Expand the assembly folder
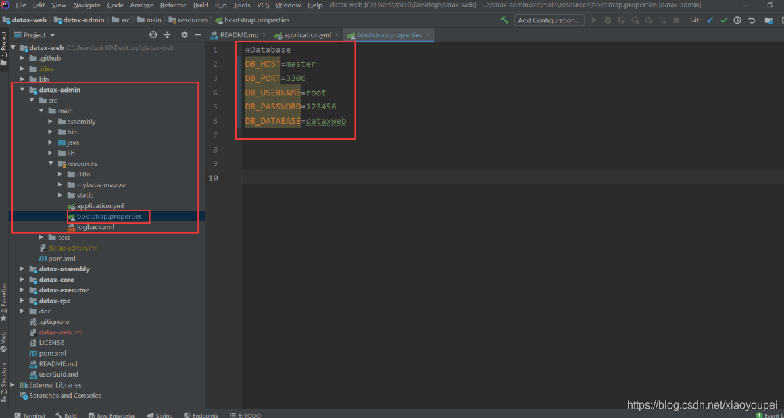The height and width of the screenshot is (418, 784). point(51,122)
